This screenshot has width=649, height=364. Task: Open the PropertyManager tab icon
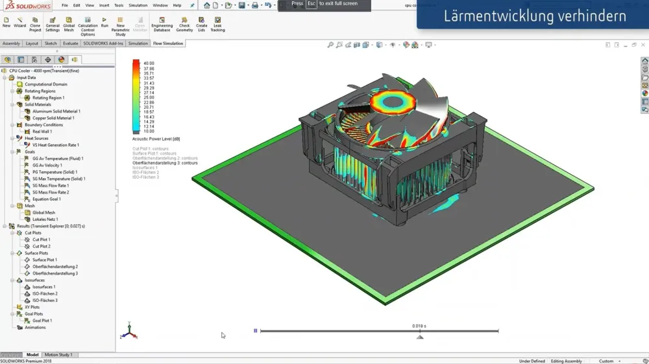pos(21,60)
